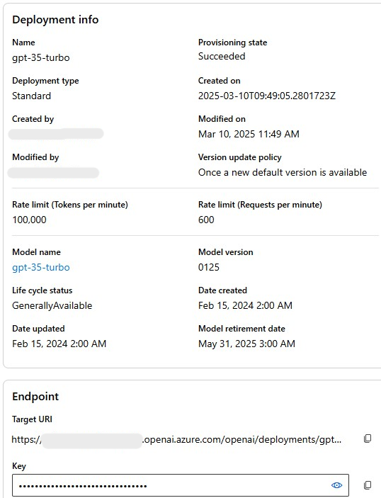Select the GenerallyAvailable life cycle status

point(52,305)
